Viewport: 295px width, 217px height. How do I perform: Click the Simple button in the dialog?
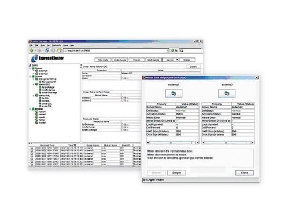click(x=176, y=173)
